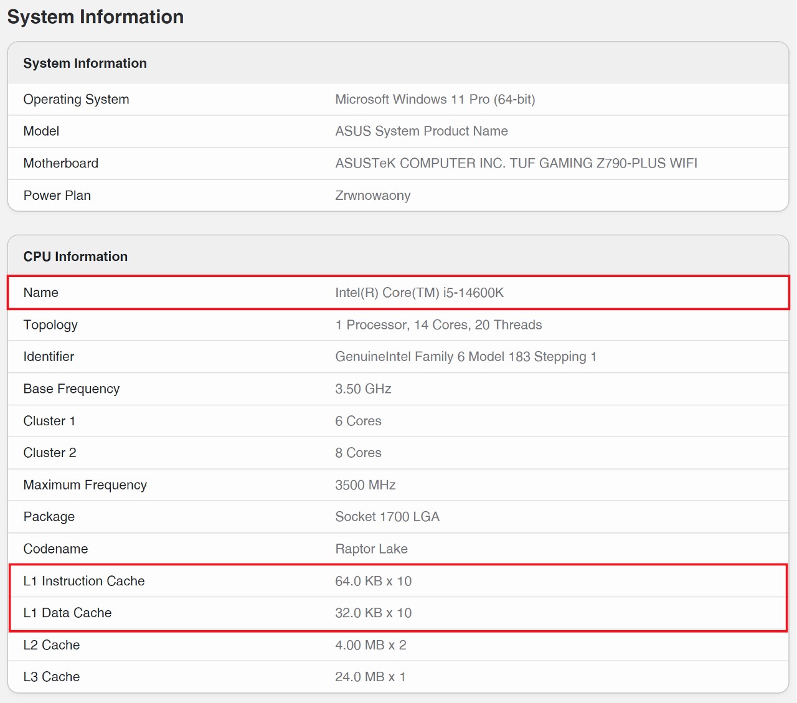Click the "L3 Cache" label
Screen dimensions: 797x703
click(52, 677)
